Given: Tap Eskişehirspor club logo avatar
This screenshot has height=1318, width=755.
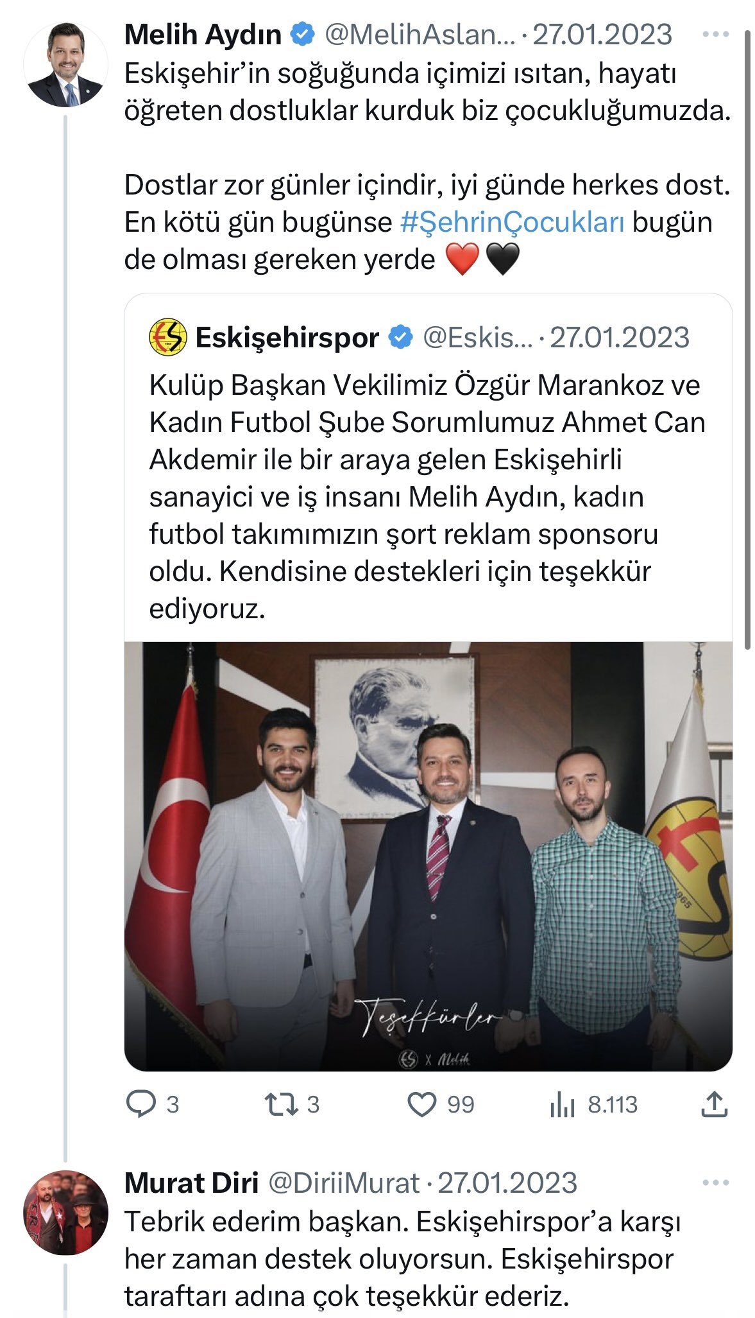Looking at the screenshot, I should coord(168,337).
